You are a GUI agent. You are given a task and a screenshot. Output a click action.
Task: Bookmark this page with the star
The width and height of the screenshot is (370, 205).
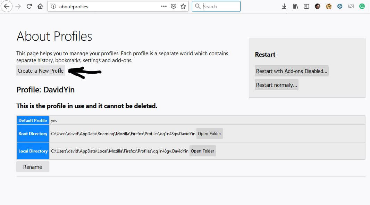[184, 6]
